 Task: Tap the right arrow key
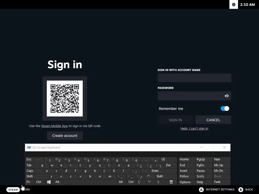[158, 182]
